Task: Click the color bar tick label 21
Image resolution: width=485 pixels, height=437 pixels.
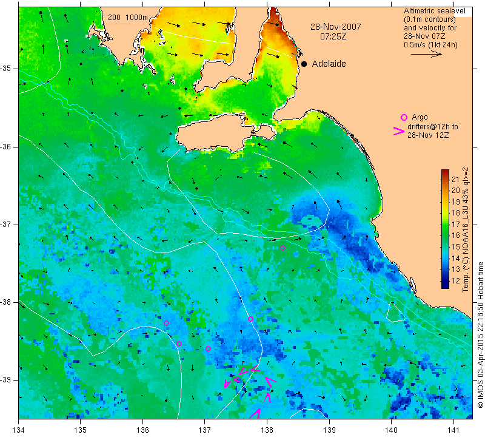Action: pos(456,179)
